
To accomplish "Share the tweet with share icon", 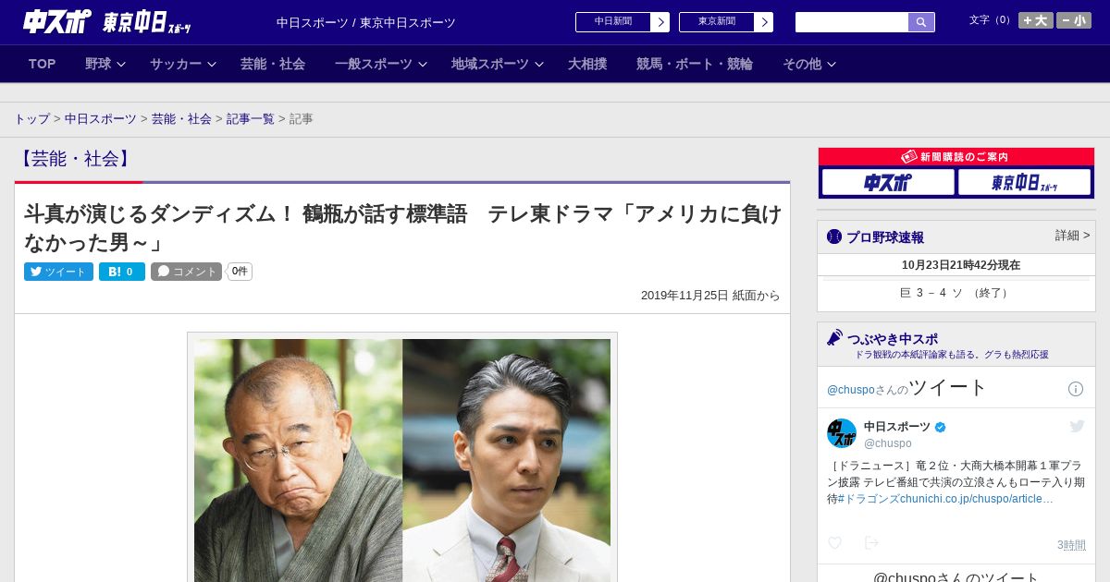I will coord(871,543).
